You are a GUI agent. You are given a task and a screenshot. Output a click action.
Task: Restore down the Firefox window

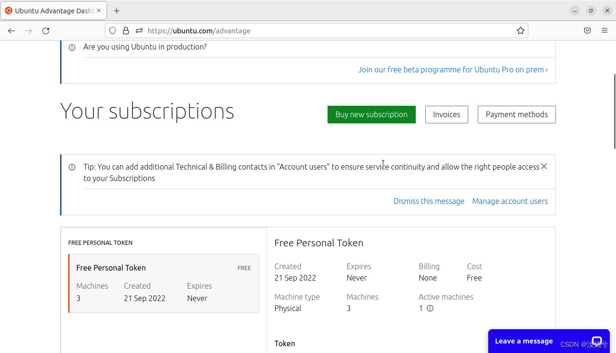coord(591,10)
